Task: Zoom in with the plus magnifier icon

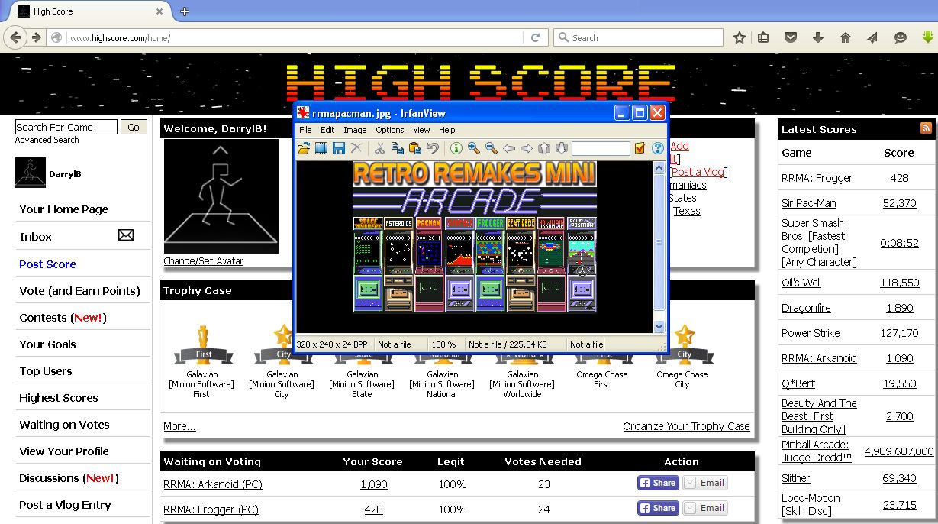Action: (474, 148)
